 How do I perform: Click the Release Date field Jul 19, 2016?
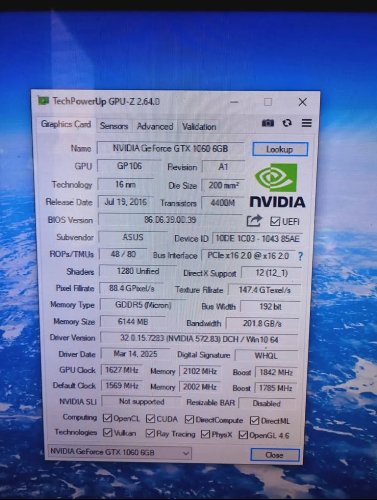click(126, 202)
